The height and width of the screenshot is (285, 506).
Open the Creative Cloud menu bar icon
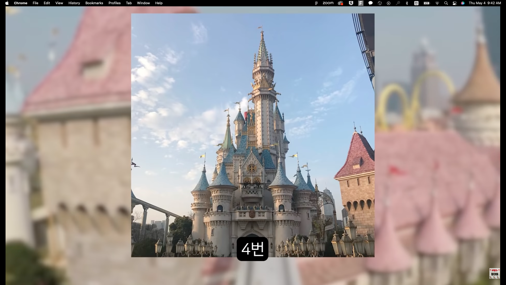click(340, 3)
